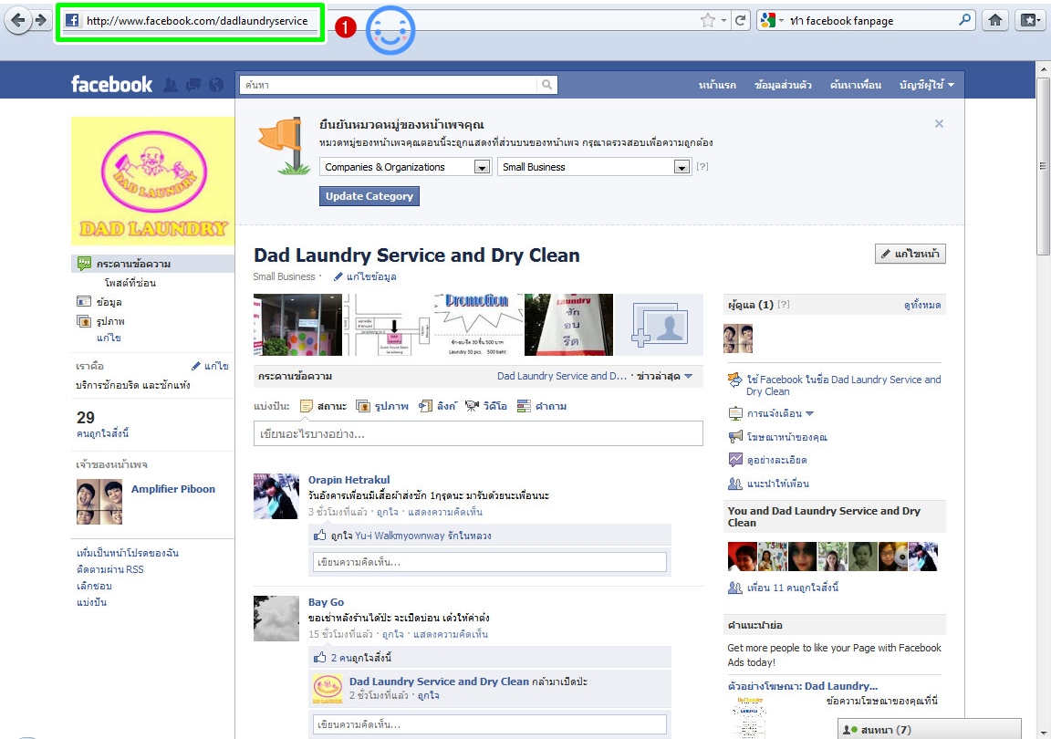The height and width of the screenshot is (739, 1051).
Task: Open notifications globe icon in the Facebook header
Action: click(216, 85)
